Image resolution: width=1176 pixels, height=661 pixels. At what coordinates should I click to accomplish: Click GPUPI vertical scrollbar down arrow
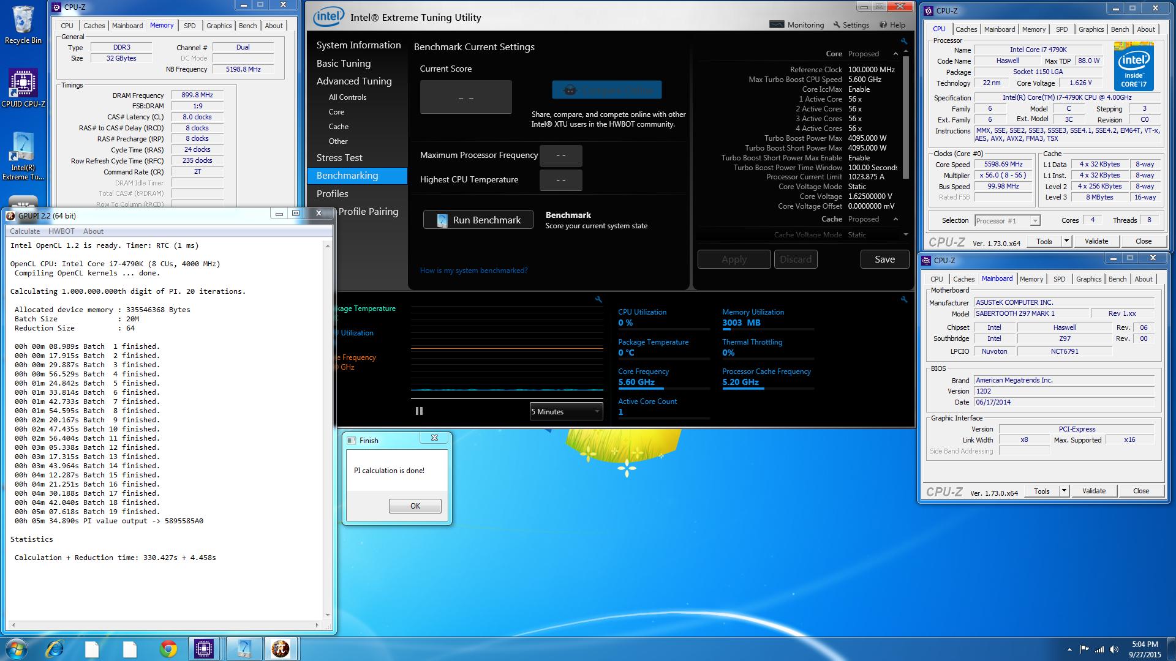pyautogui.click(x=328, y=615)
